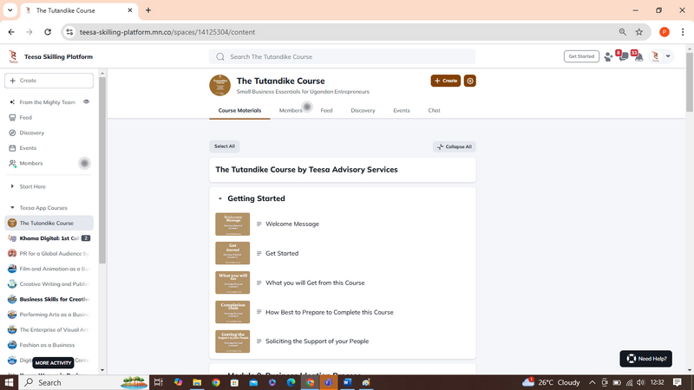Image resolution: width=694 pixels, height=390 pixels.
Task: Open Microsoft Word from taskbar
Action: coord(347,382)
